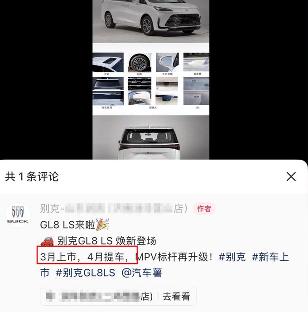Tap the 作者 author badge
This screenshot has width=308, height=312.
(x=204, y=209)
